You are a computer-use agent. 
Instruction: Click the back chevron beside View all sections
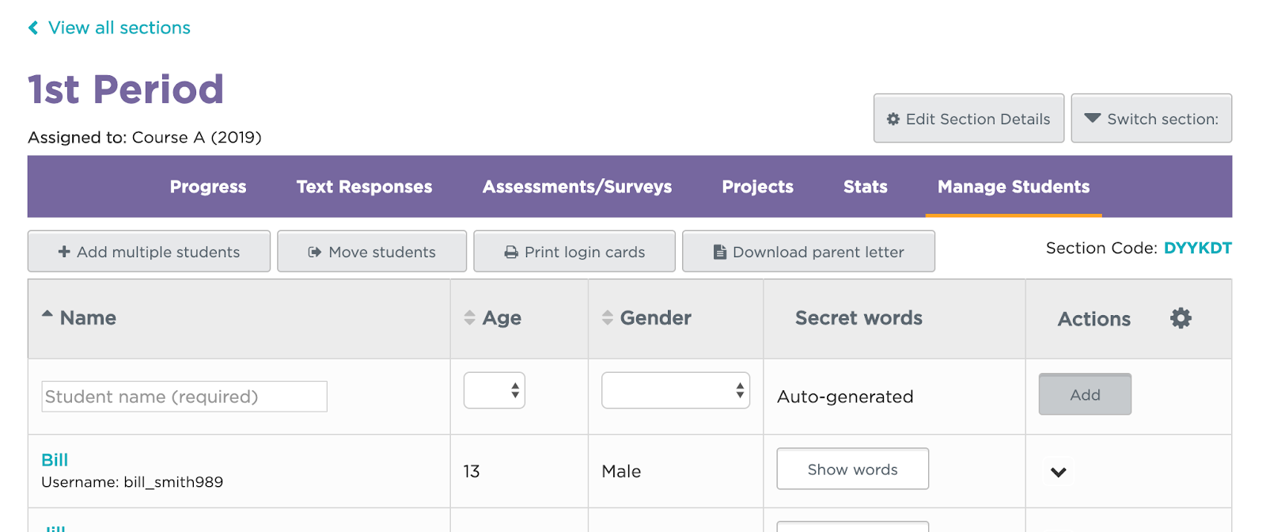(33, 28)
